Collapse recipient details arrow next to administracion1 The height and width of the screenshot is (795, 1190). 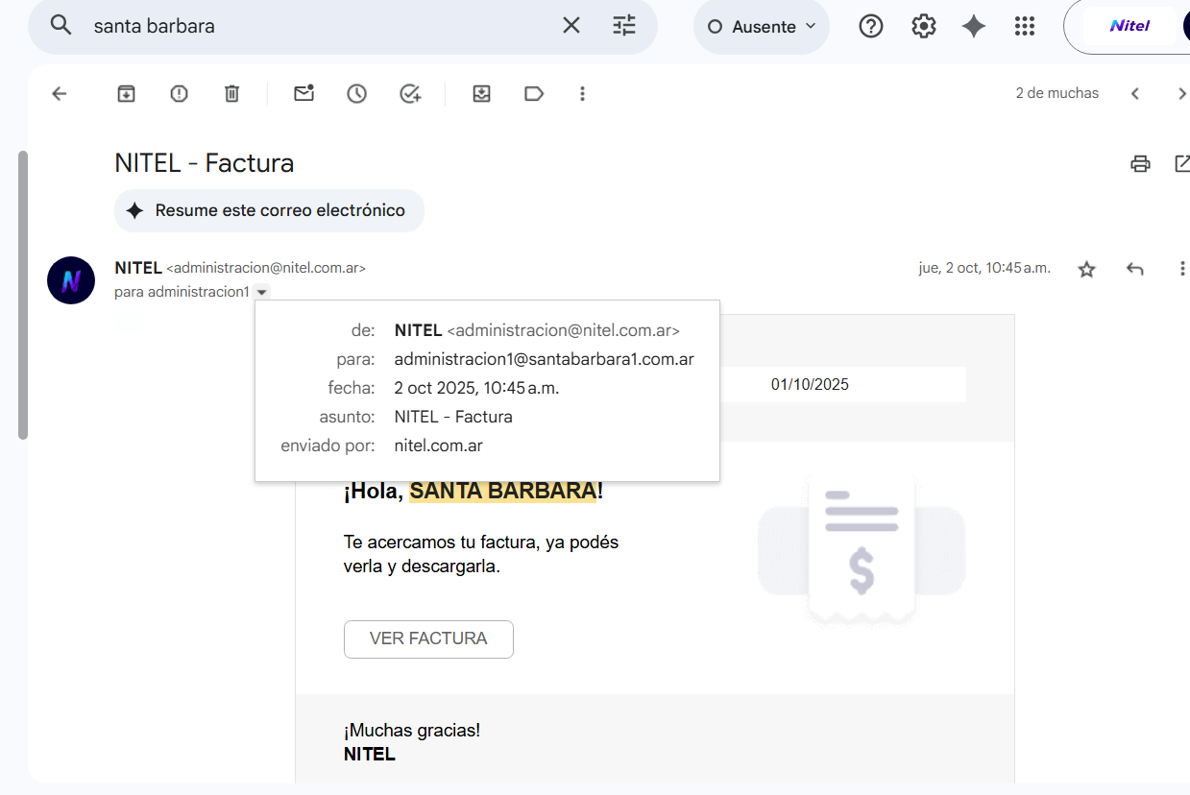click(262, 292)
